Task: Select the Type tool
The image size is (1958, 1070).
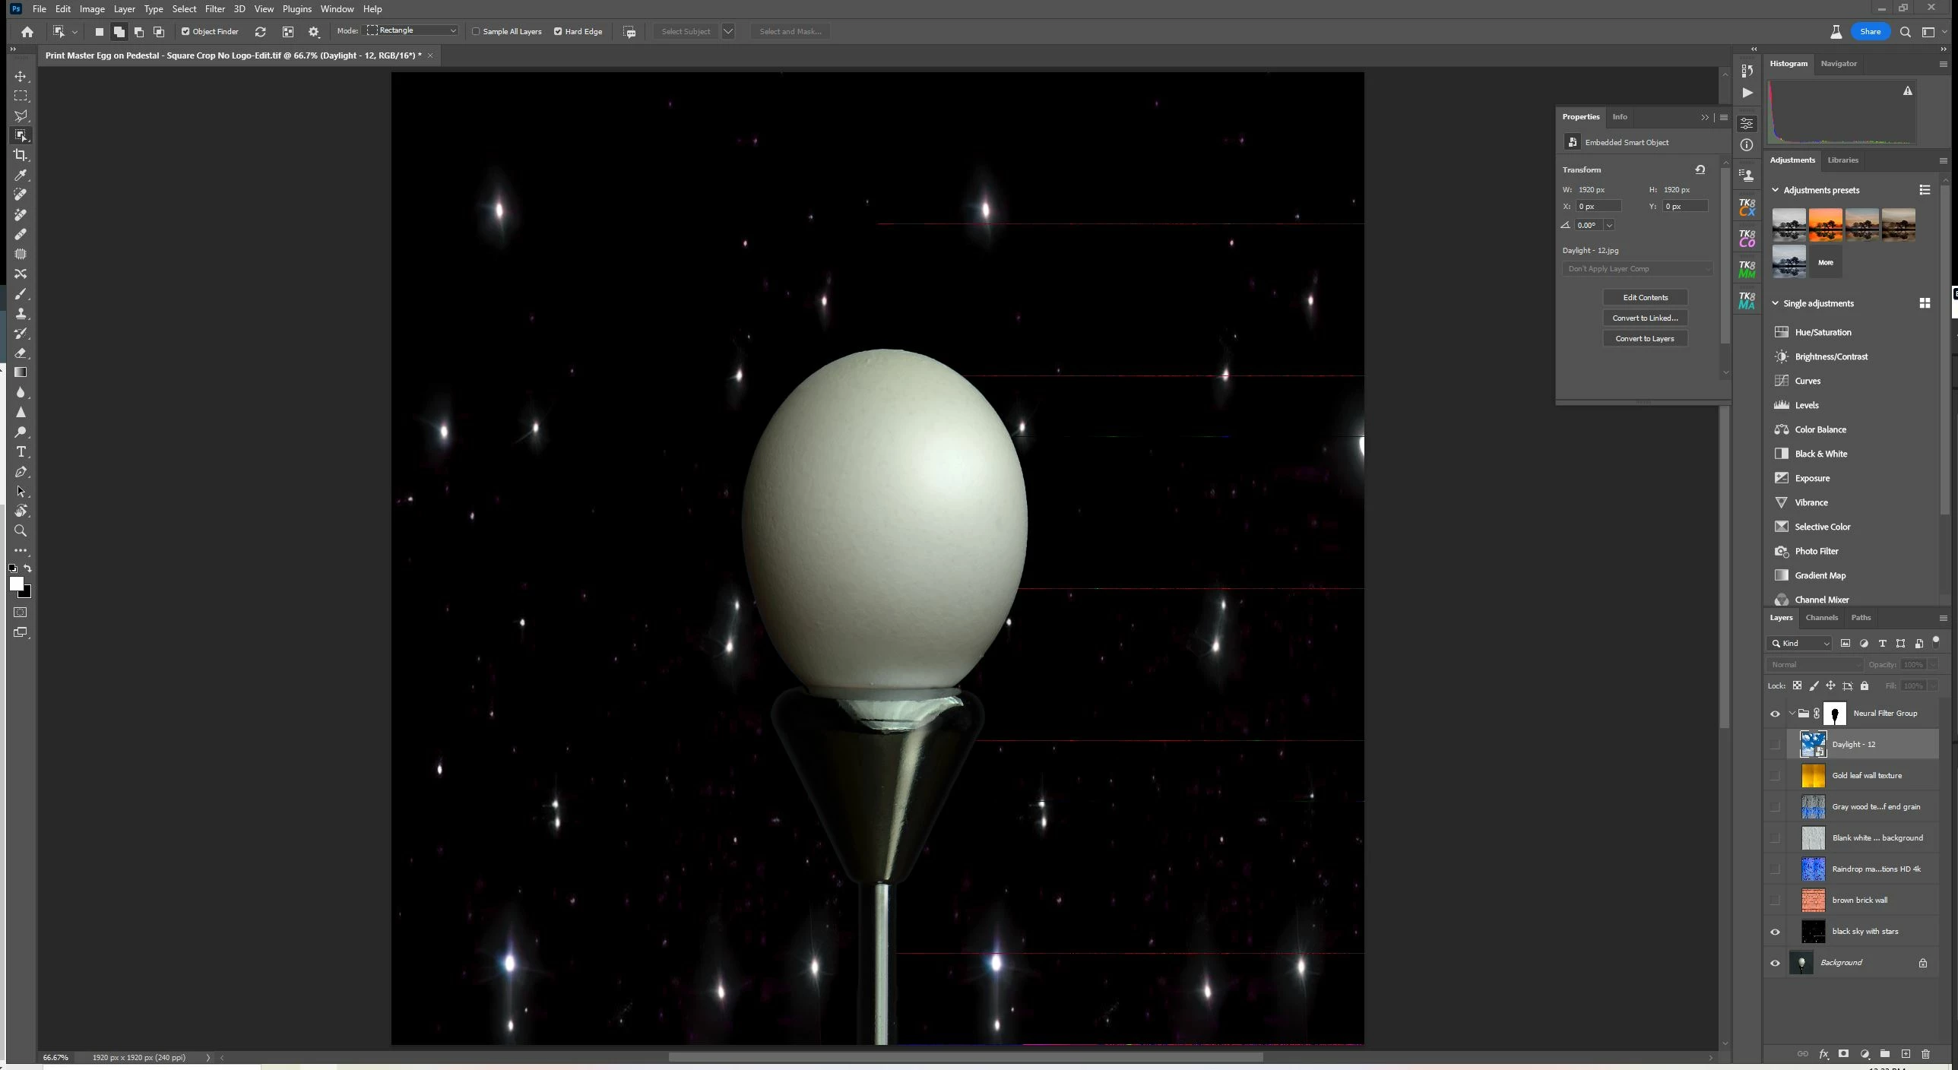Action: [x=21, y=452]
